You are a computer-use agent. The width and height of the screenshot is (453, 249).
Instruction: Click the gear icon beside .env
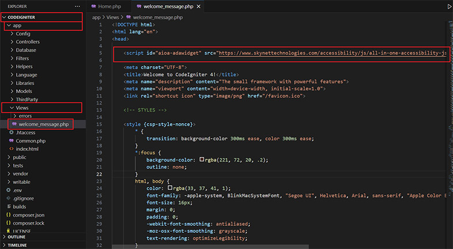(x=9, y=190)
